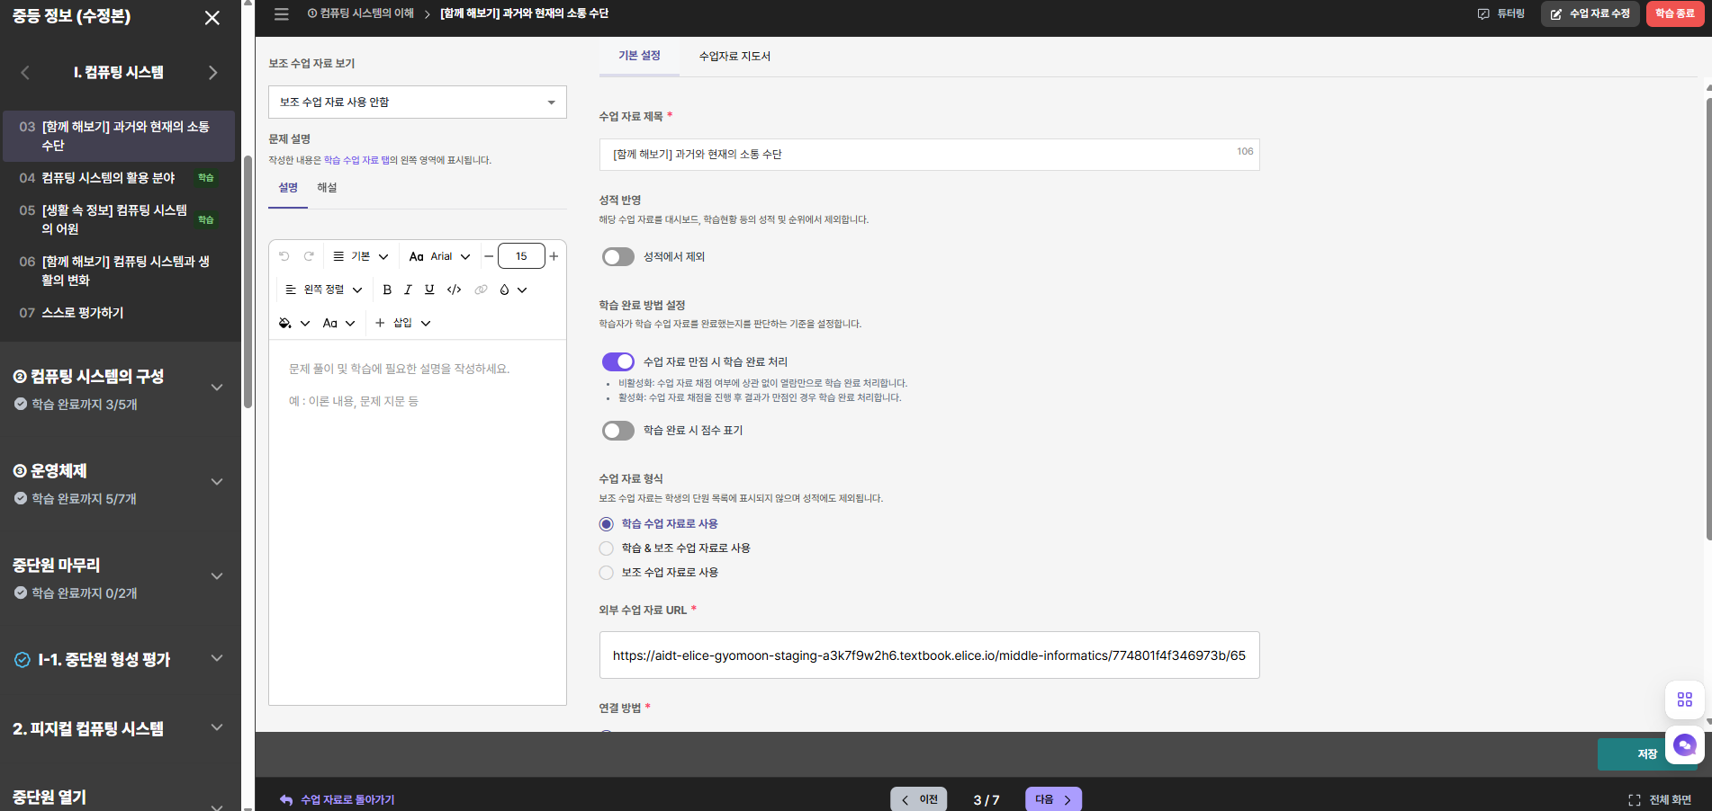1712x811 pixels.
Task: Click the grid apps icon at bottom right
Action: pos(1685,700)
